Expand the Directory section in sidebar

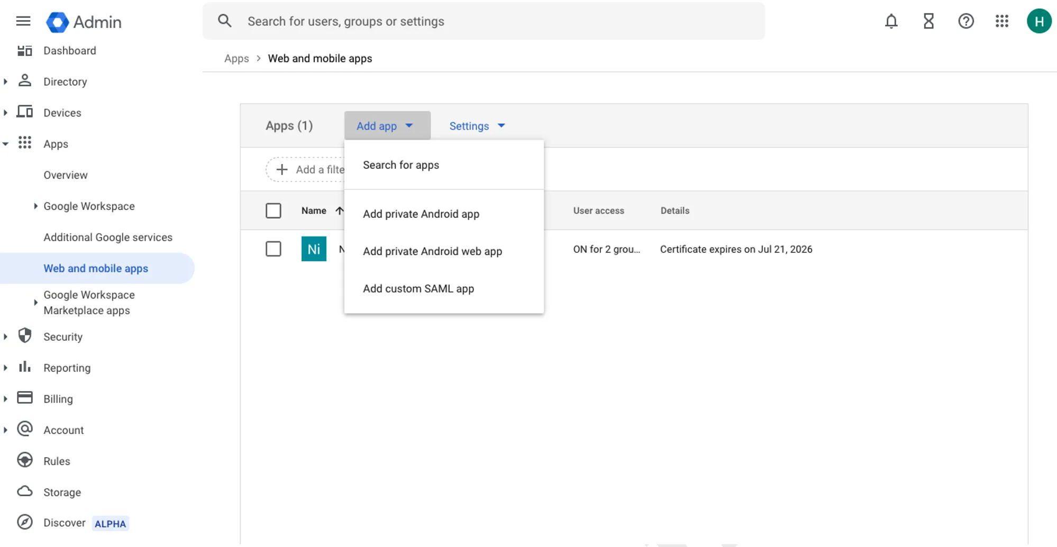[5, 81]
